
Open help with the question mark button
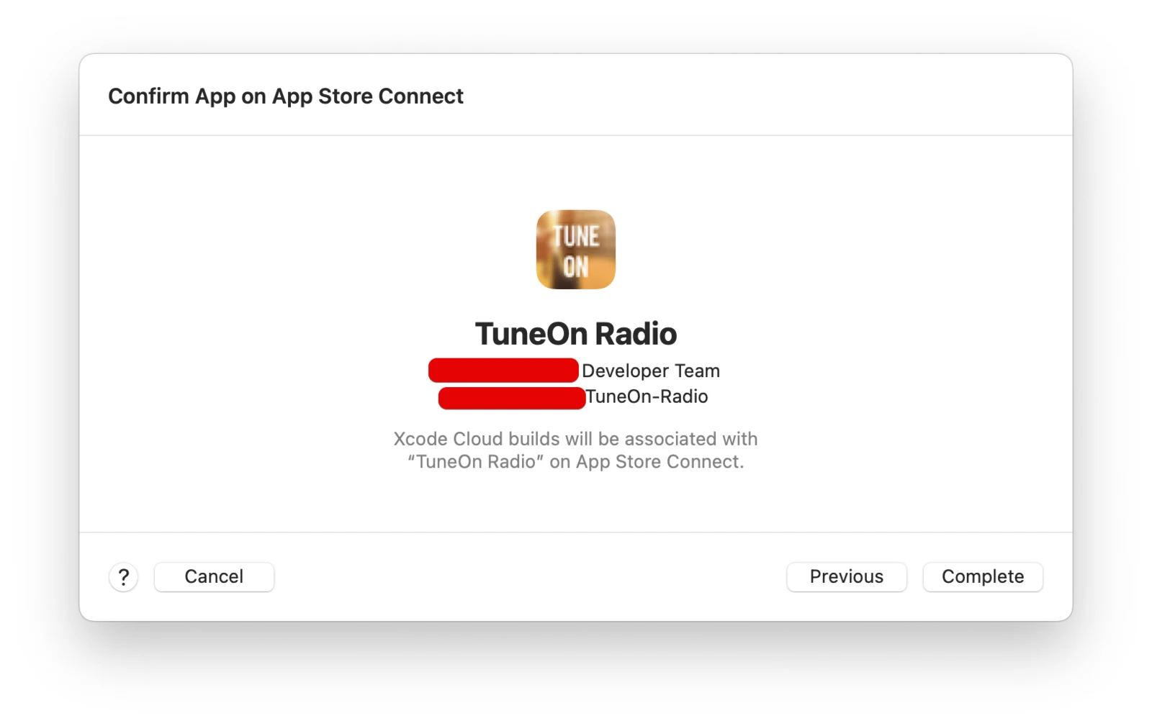click(124, 577)
